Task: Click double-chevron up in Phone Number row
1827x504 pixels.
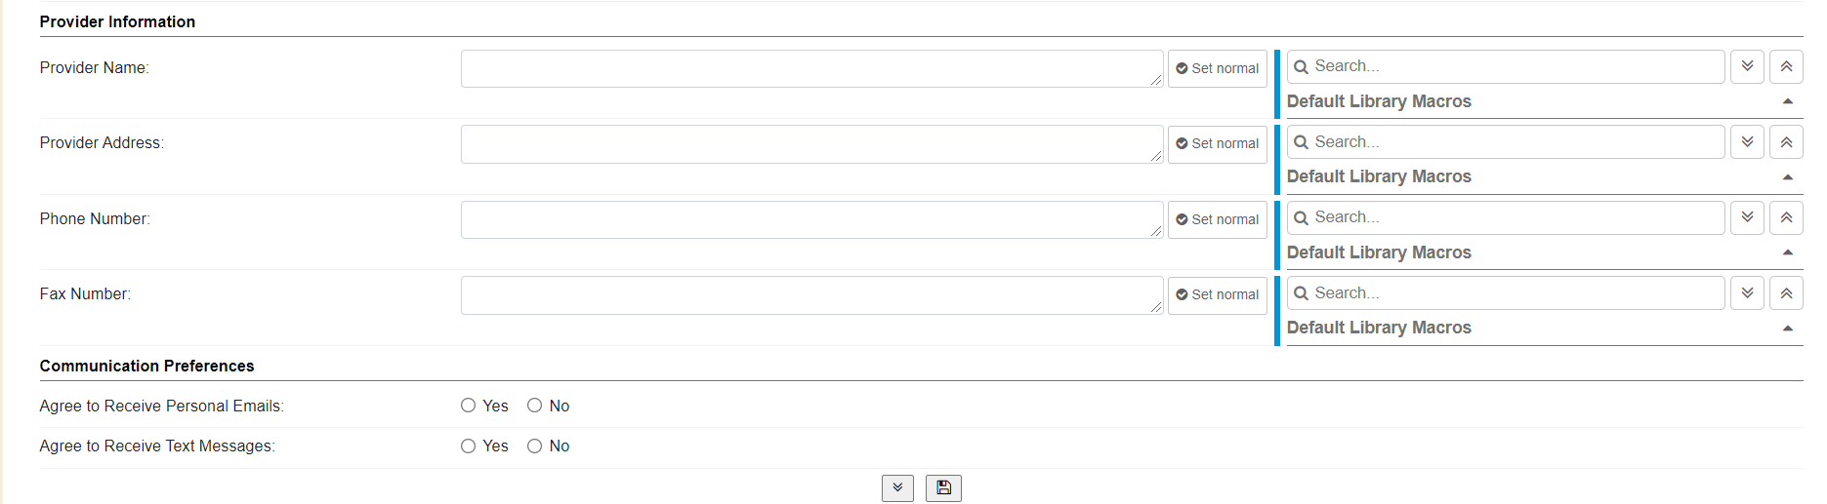Action: click(1786, 217)
